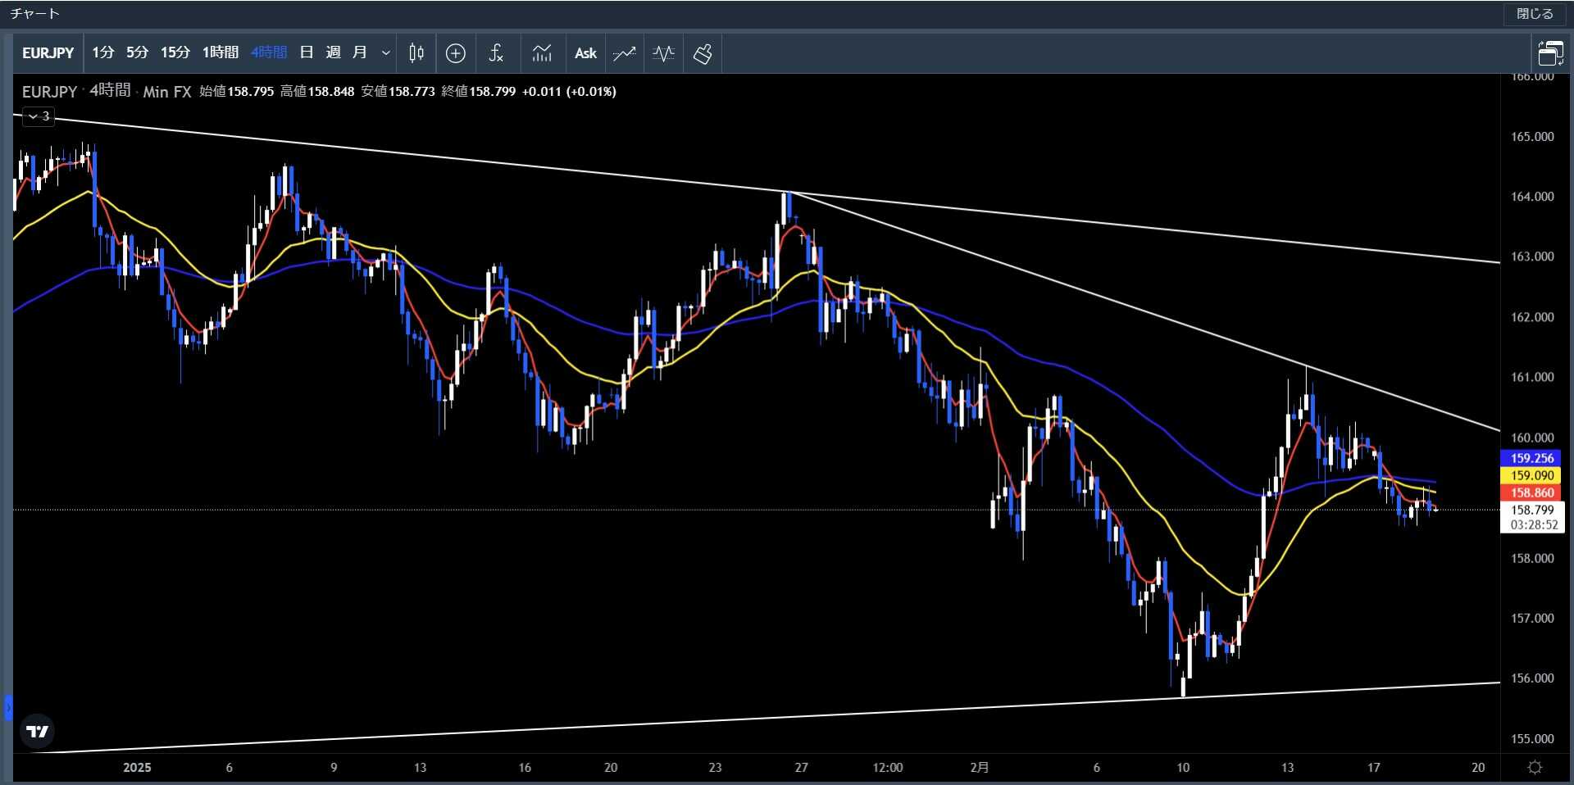This screenshot has height=785, width=1574.
Task: Click the paint brush drawing icon
Action: pos(703,53)
